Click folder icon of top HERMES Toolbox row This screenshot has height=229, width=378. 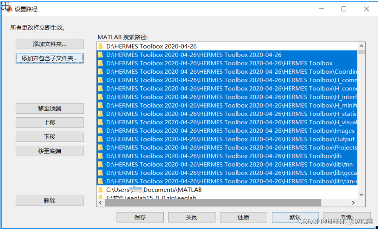(x=101, y=46)
